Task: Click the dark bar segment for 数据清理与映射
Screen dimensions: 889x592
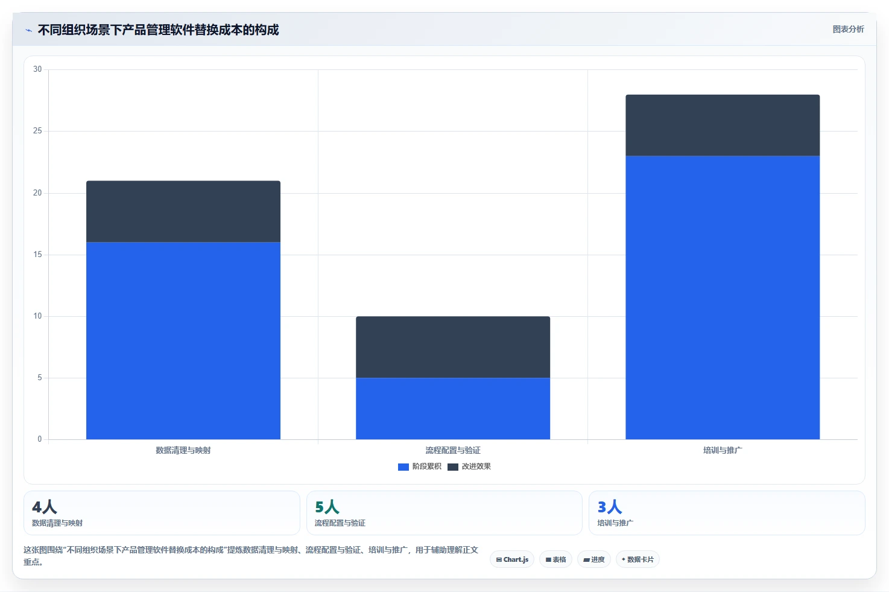Action: (x=183, y=211)
